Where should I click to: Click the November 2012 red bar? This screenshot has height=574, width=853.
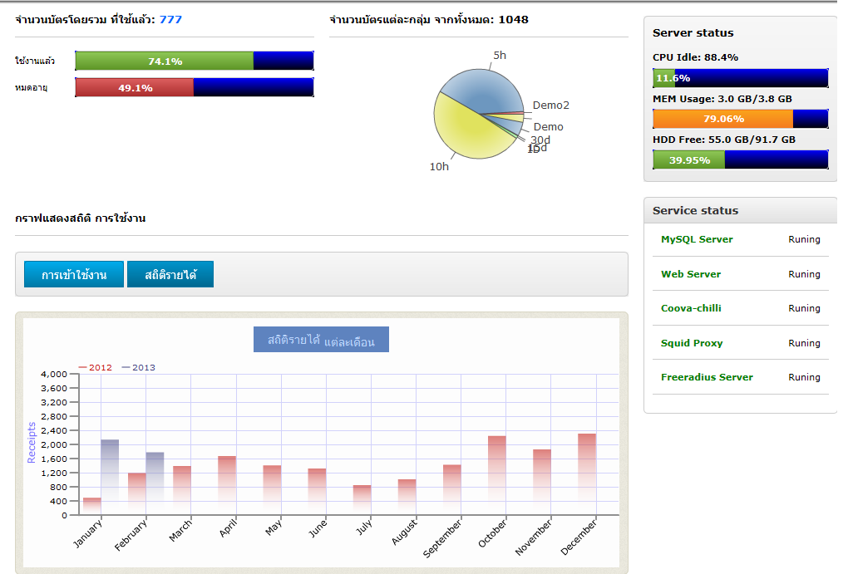(542, 482)
